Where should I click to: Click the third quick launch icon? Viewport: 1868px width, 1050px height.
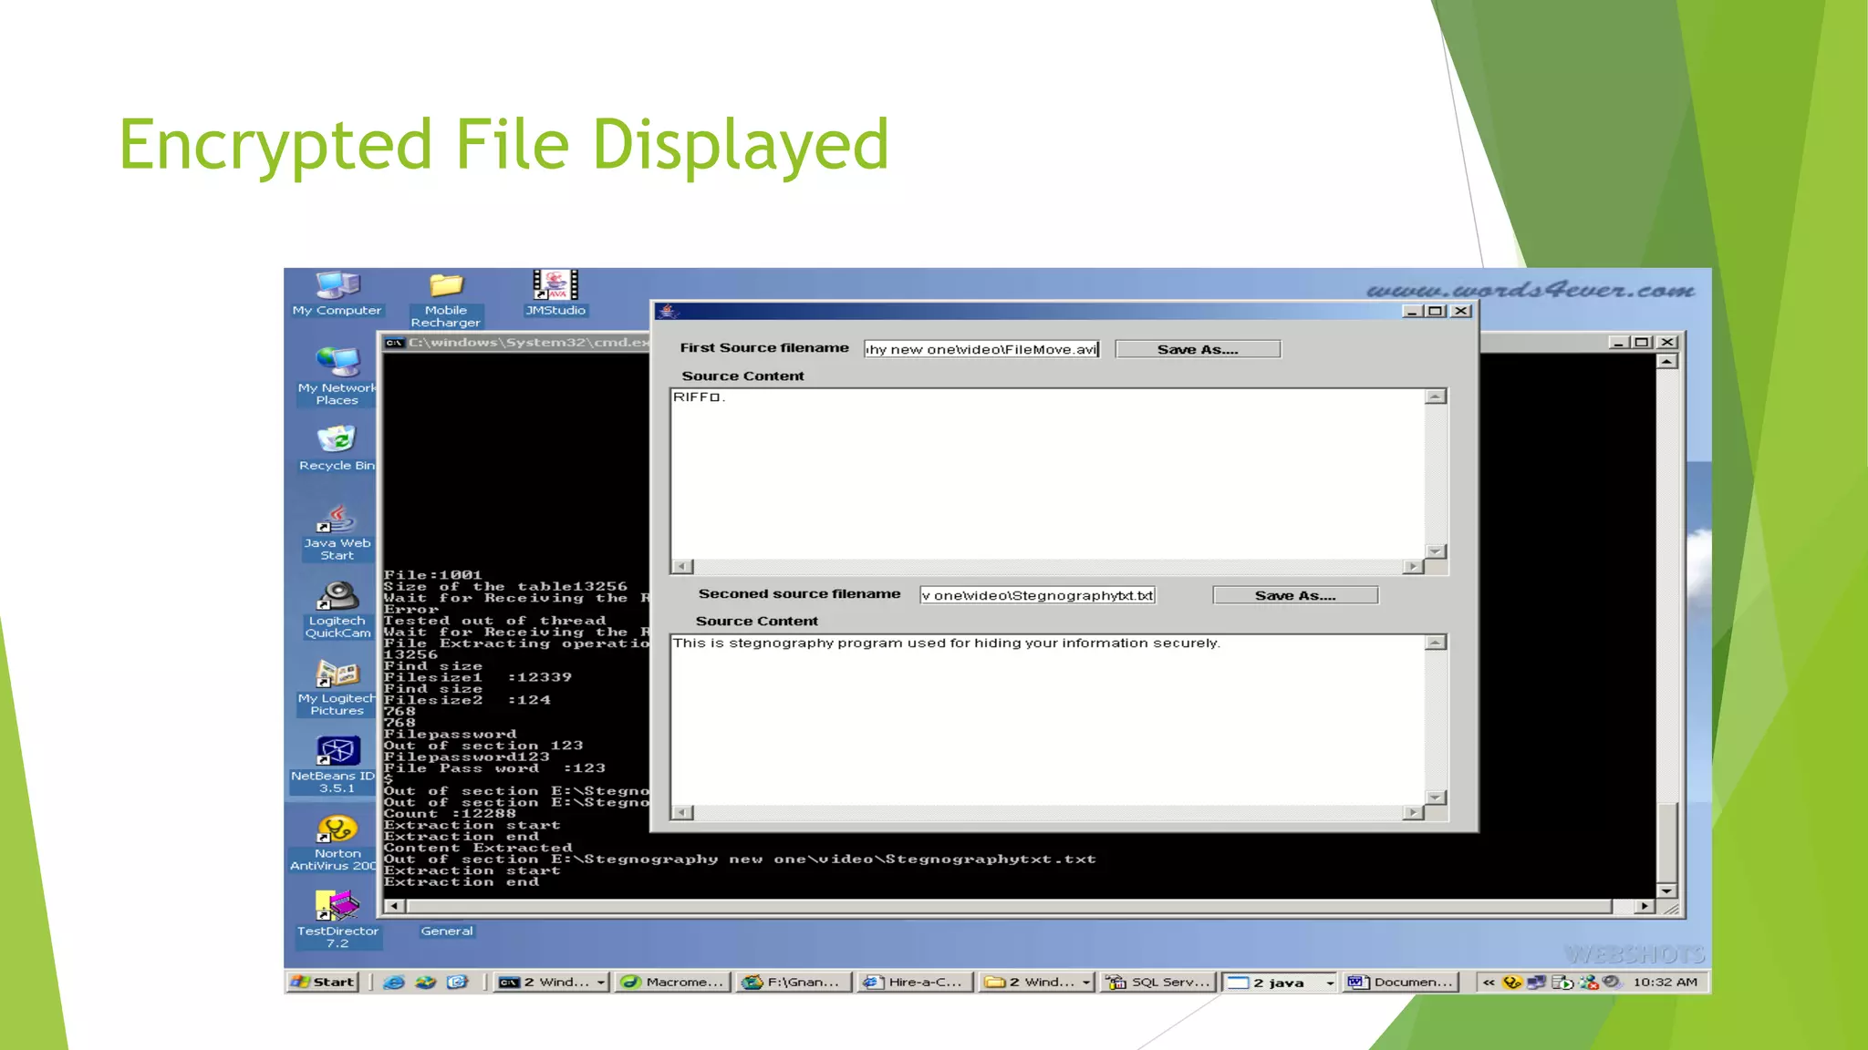pos(457,982)
